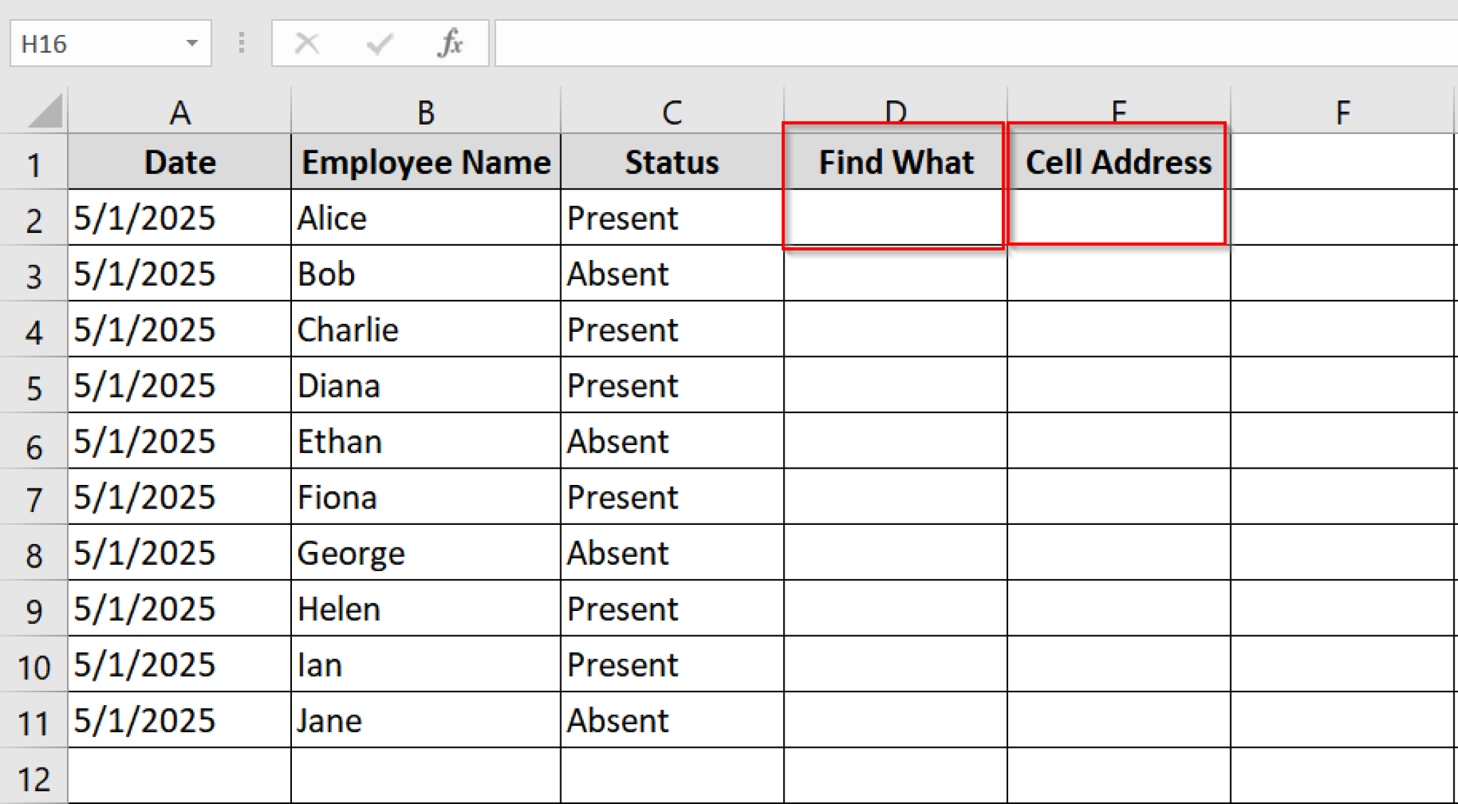Click the formula bar resize dots handle

coord(241,43)
